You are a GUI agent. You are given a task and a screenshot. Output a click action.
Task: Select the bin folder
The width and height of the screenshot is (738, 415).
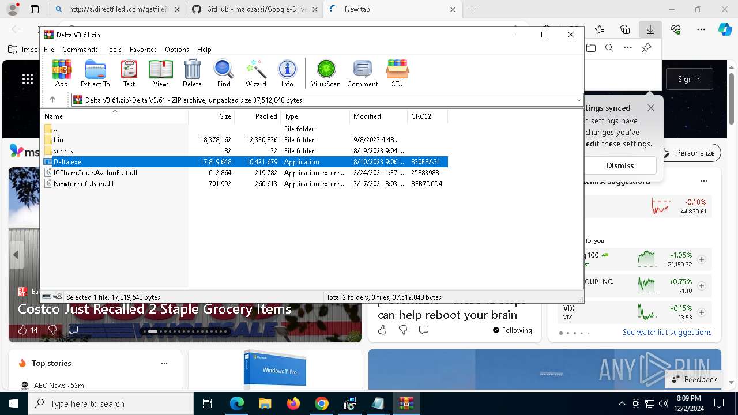click(x=244, y=140)
